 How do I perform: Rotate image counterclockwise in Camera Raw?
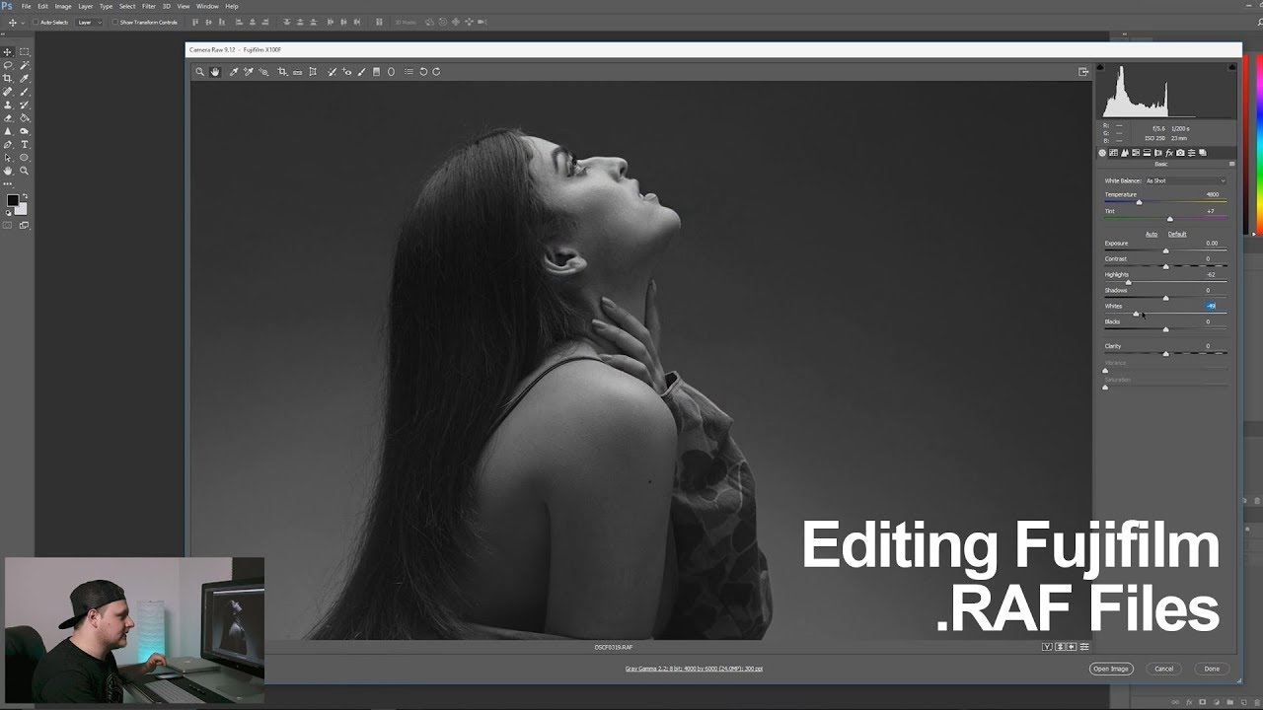pyautogui.click(x=423, y=72)
